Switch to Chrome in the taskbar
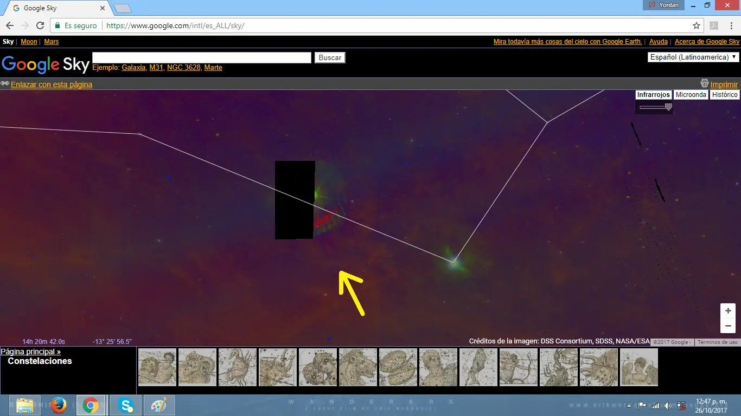Viewport: 741px width, 416px height. [x=91, y=405]
